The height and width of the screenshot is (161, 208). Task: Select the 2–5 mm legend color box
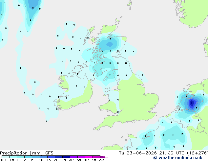click(28, 157)
